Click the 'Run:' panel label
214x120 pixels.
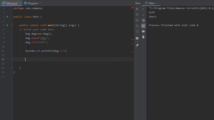138,3
